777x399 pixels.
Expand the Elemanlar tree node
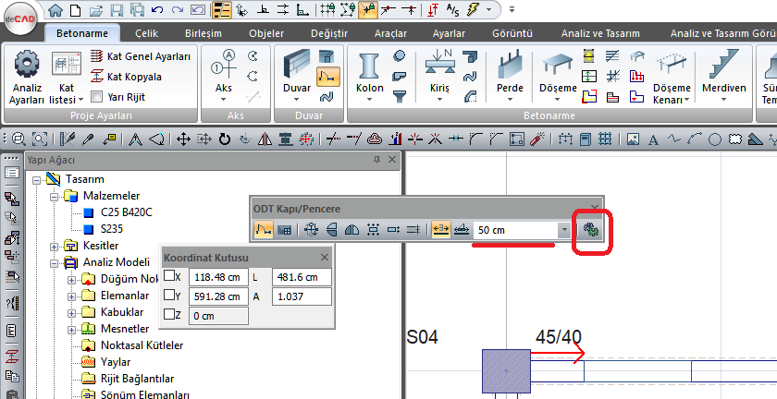(72, 296)
